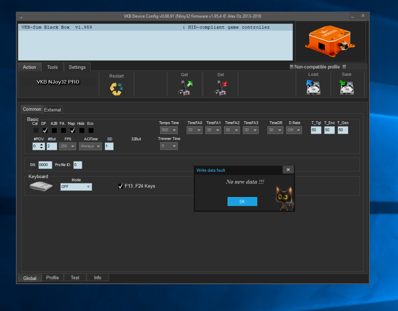Tick the Eco checkbox
398x311 pixels.
click(91, 130)
